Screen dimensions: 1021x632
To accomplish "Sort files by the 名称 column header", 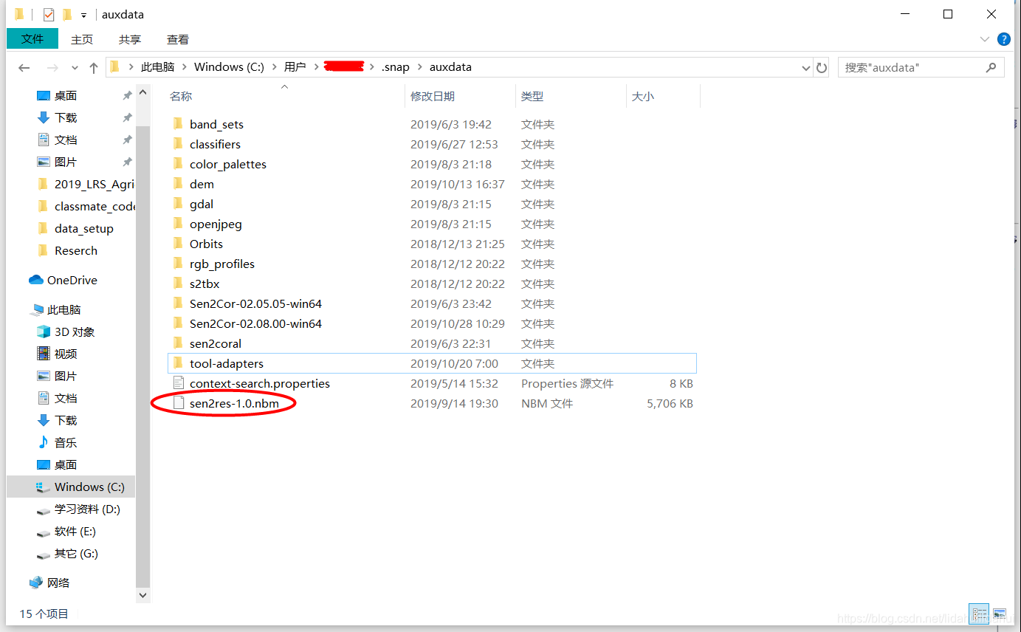I will click(181, 97).
